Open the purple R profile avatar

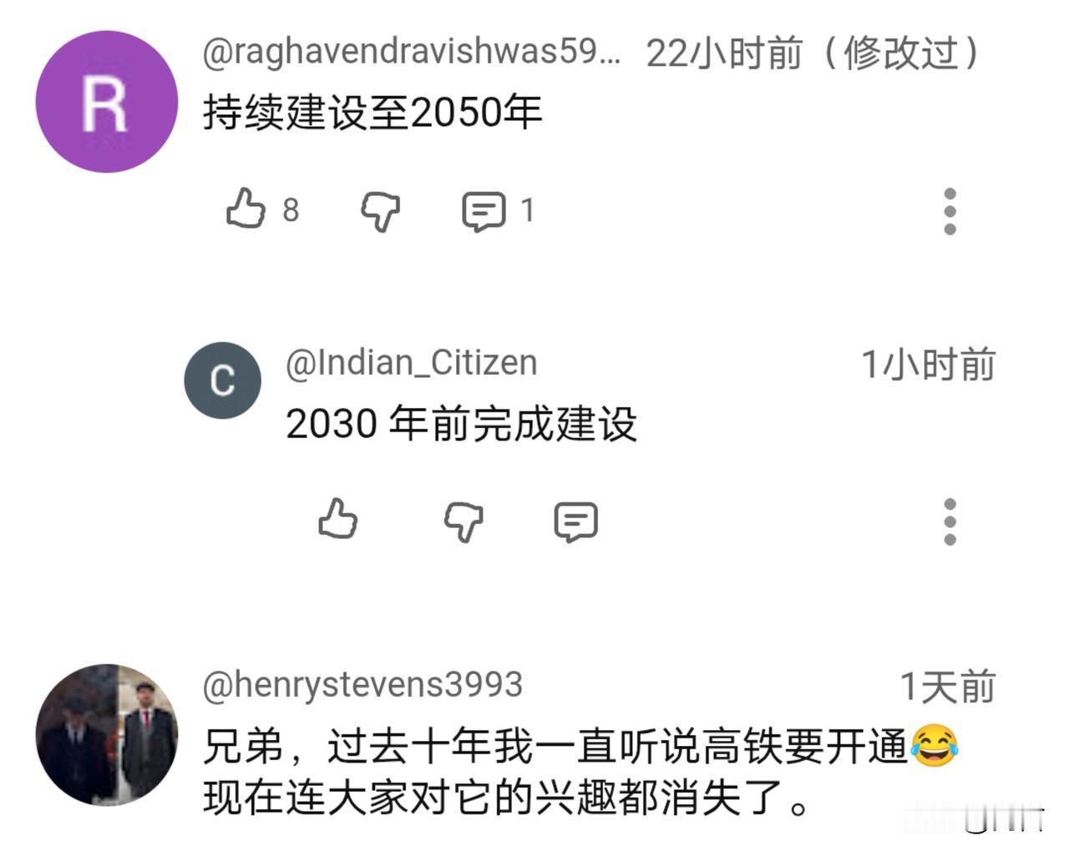pyautogui.click(x=107, y=102)
